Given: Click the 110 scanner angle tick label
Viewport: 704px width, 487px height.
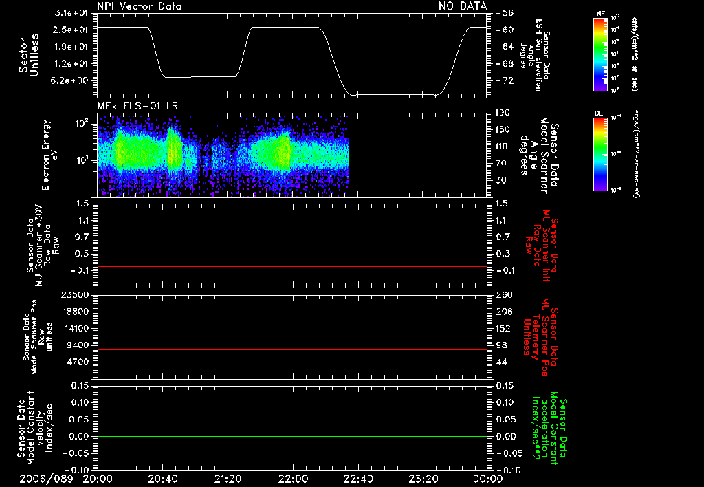Looking at the screenshot, I should pos(503,147).
